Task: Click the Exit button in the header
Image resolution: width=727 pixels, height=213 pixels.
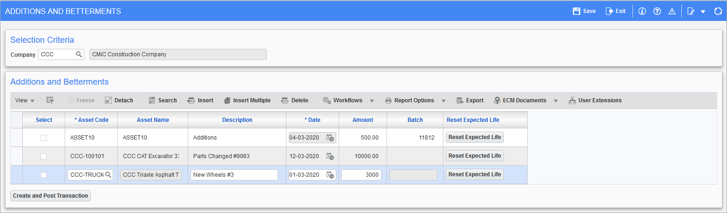Action: [615, 11]
